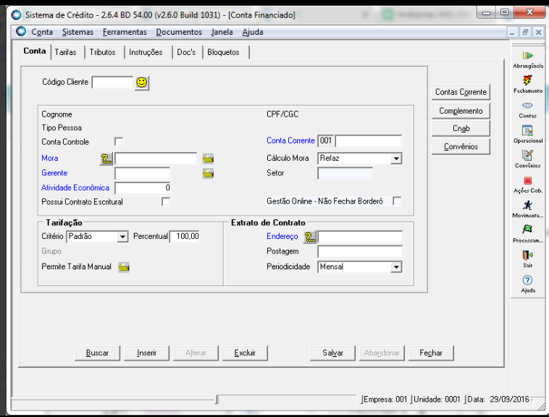This screenshot has height=417, width=549.
Task: Open the Ajuda menu
Action: 253,32
